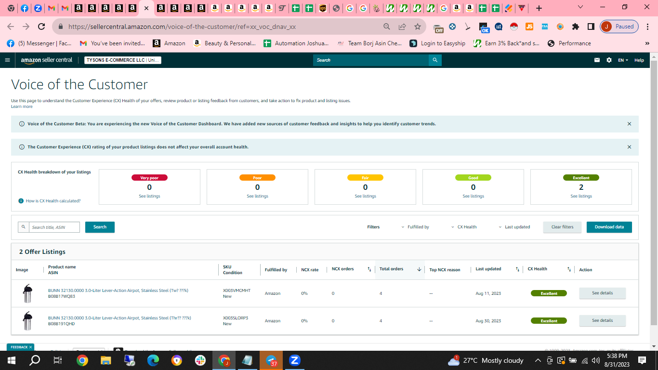Open File Explorer from the taskbar
Viewport: 658px width, 370px height.
(x=106, y=360)
